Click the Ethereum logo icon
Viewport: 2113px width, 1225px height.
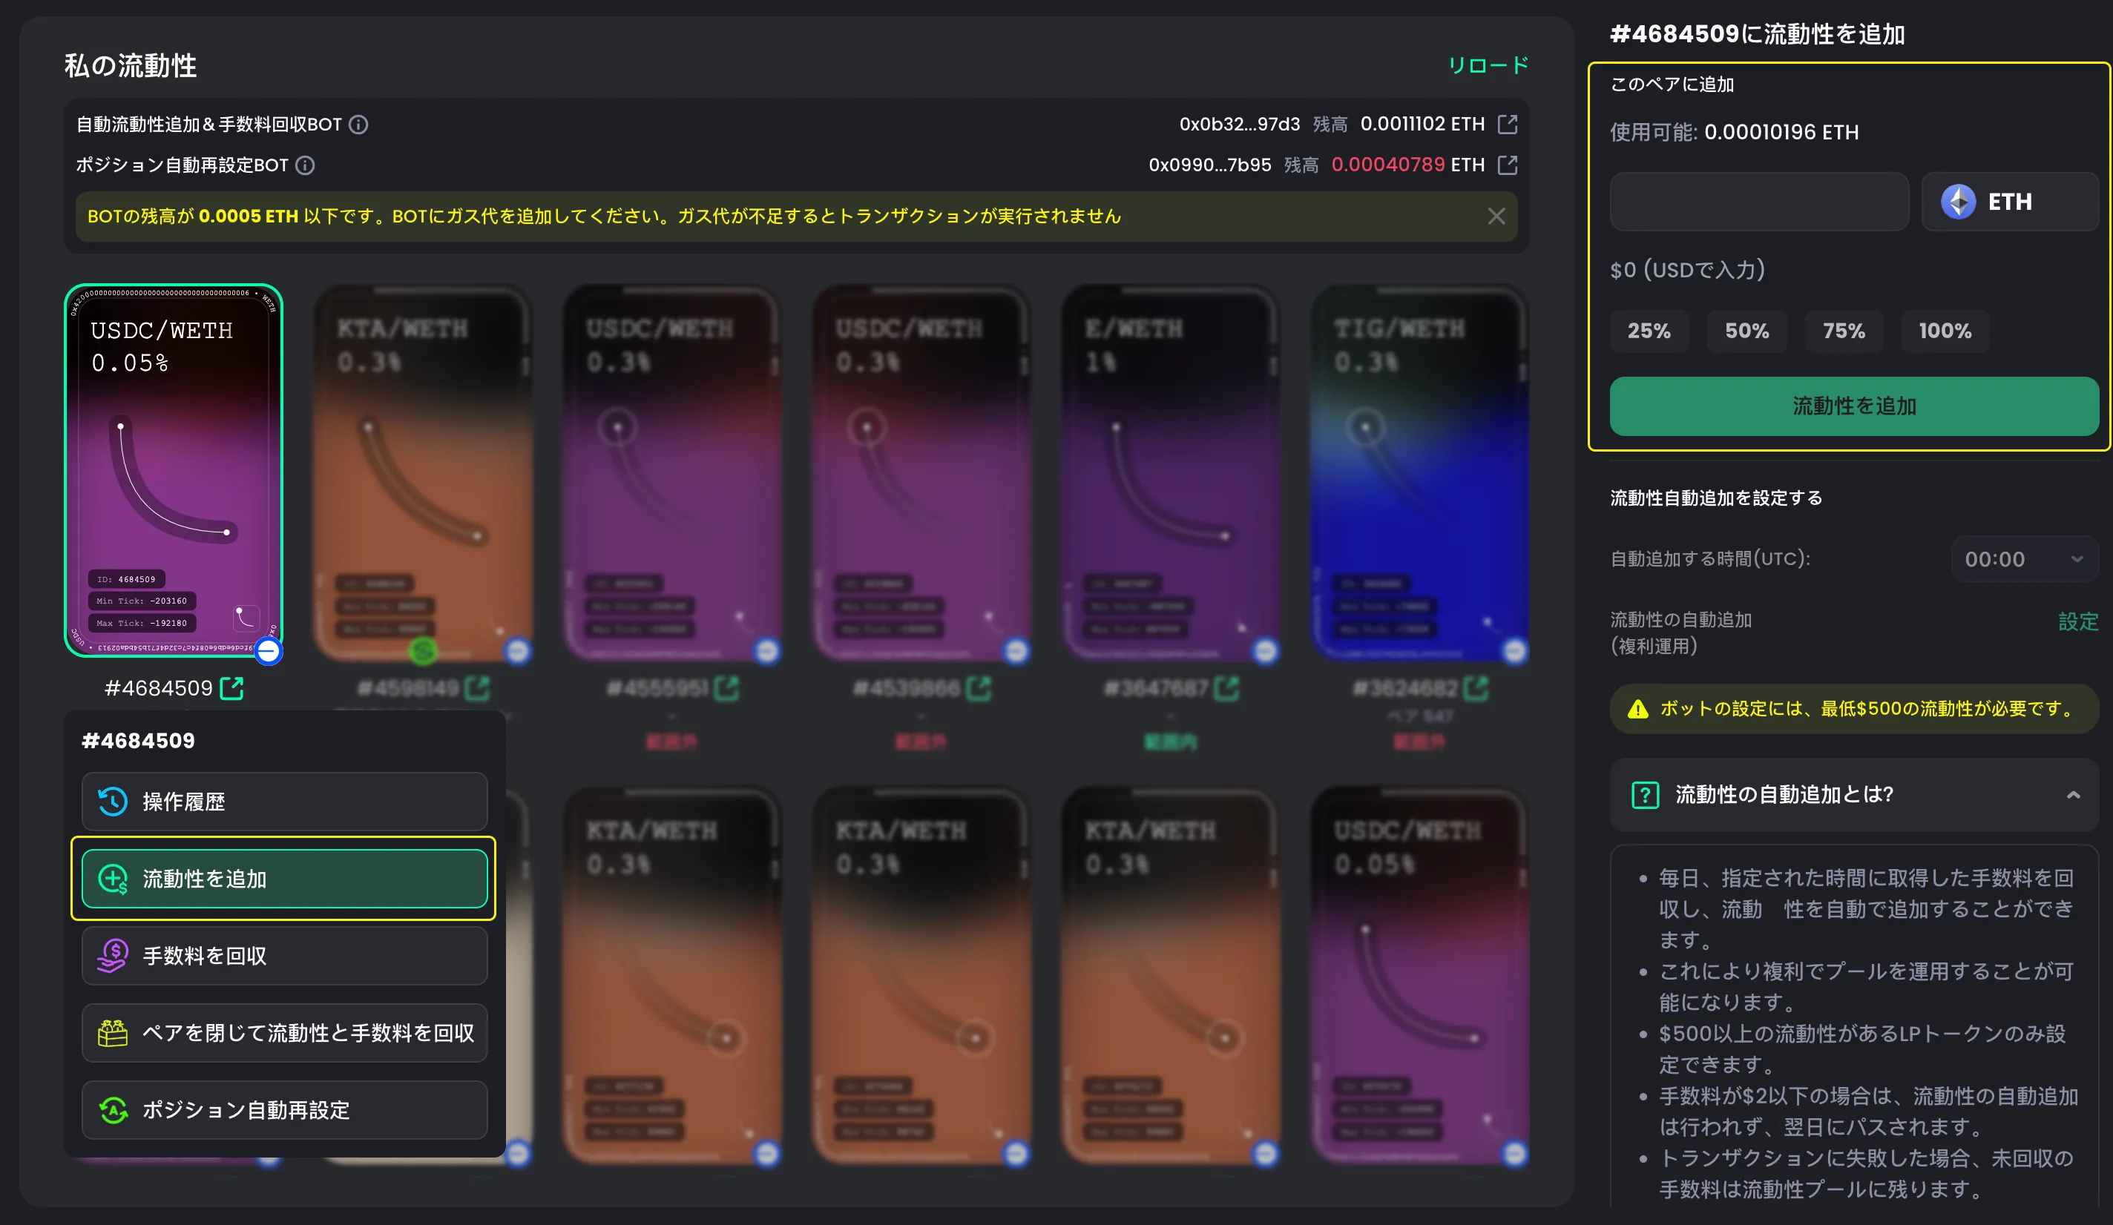point(1958,202)
